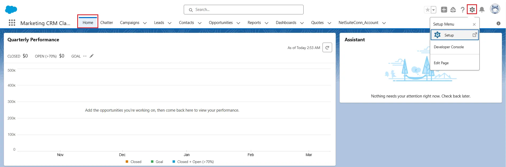This screenshot has width=506, height=167.
Task: Click the Salesforce cloud logo
Action: tap(11, 10)
